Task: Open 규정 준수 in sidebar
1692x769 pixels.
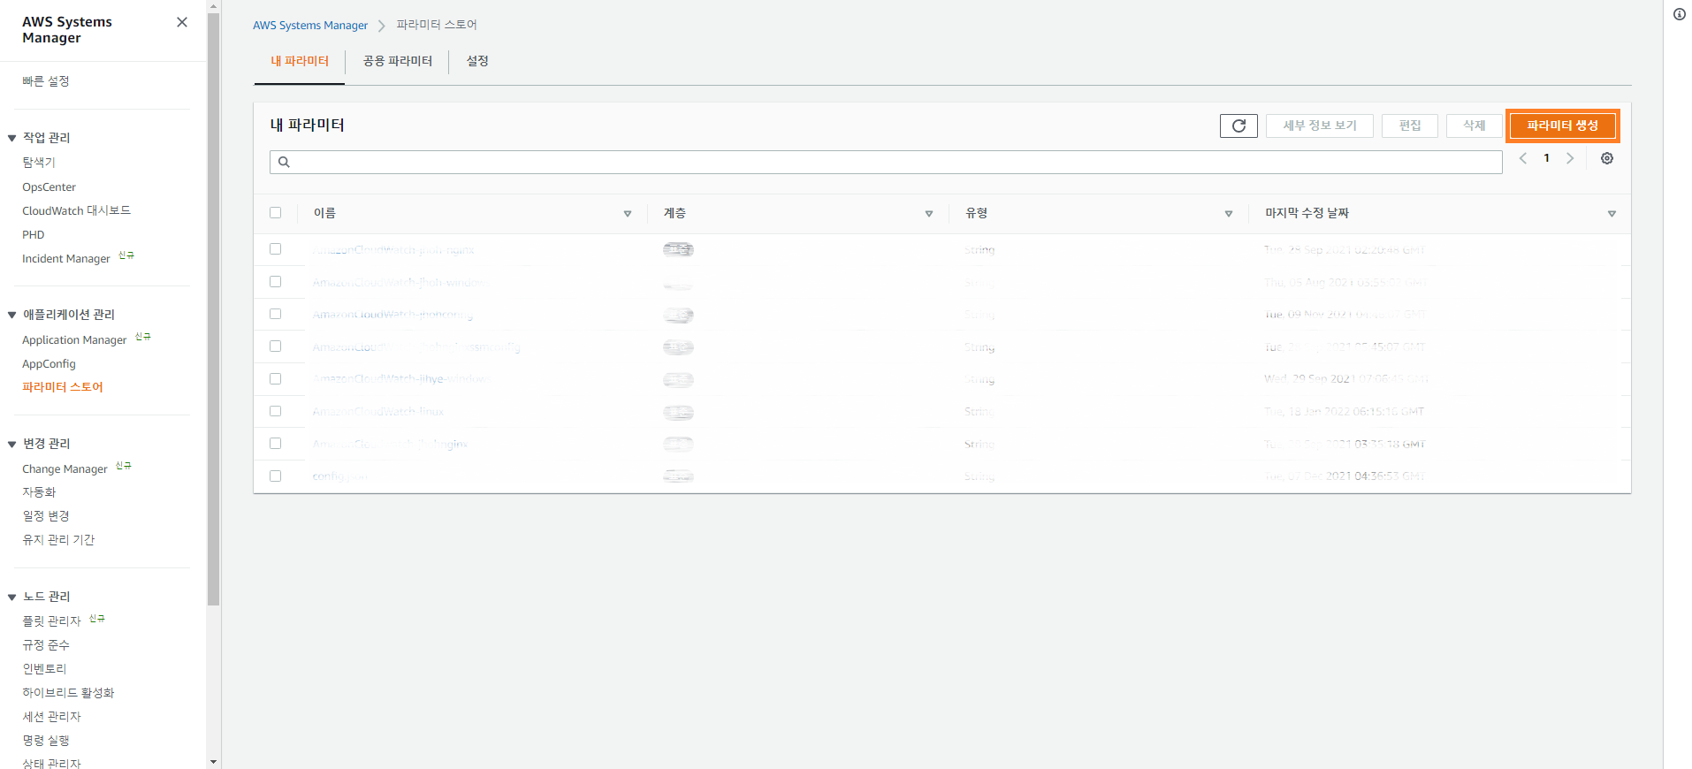Action: click(46, 644)
